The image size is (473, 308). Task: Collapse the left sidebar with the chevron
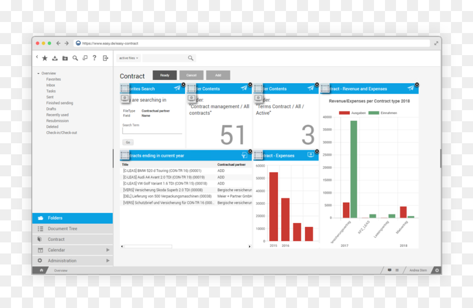[x=37, y=57]
